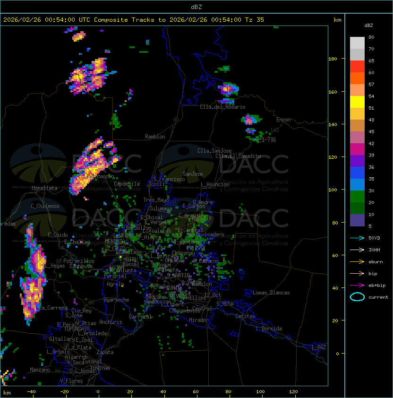Click the 'Zapata' place label
Screen dimensions: 393x398
(105, 352)
